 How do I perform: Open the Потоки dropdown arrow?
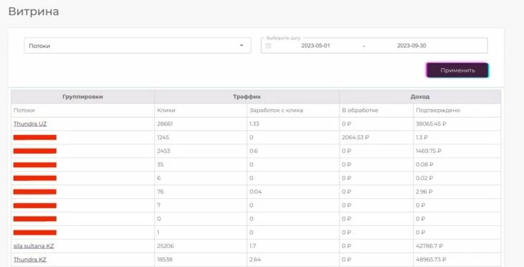242,45
